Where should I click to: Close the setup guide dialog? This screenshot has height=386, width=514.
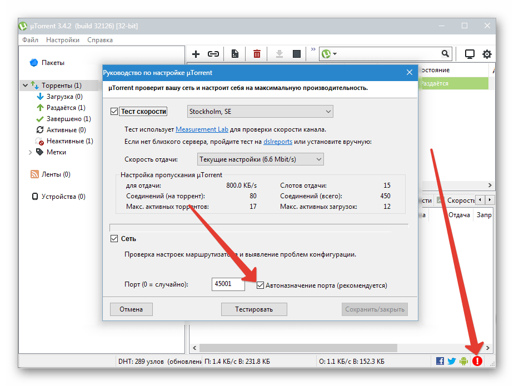coord(410,72)
